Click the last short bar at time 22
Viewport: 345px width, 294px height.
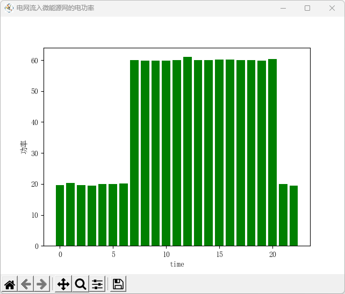293,216
